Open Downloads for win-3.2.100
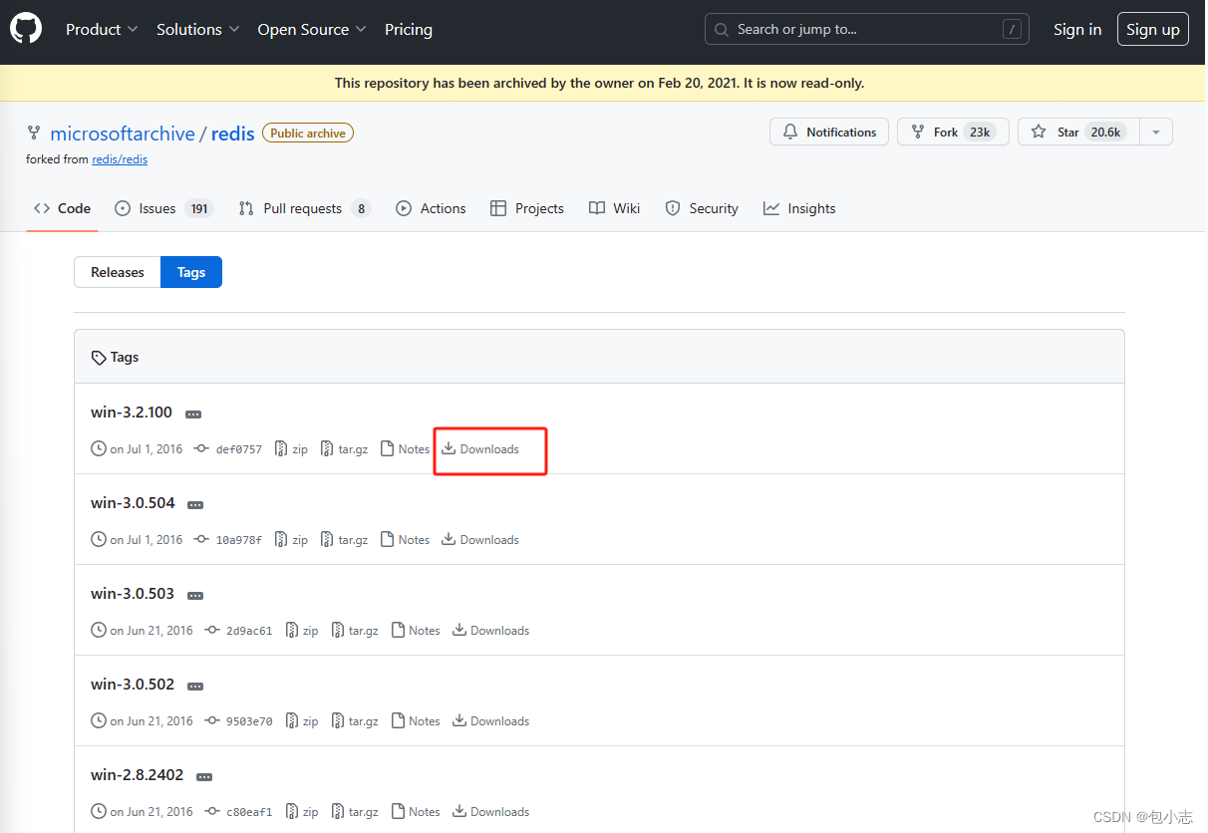 click(x=481, y=449)
